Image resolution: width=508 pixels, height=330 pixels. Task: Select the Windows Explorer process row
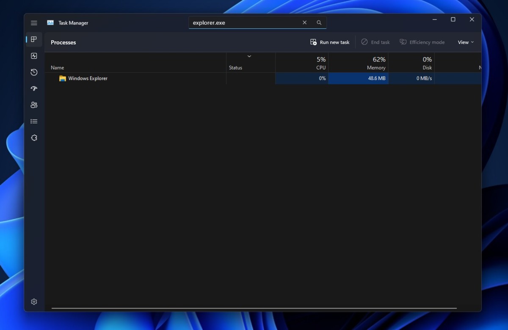point(88,78)
